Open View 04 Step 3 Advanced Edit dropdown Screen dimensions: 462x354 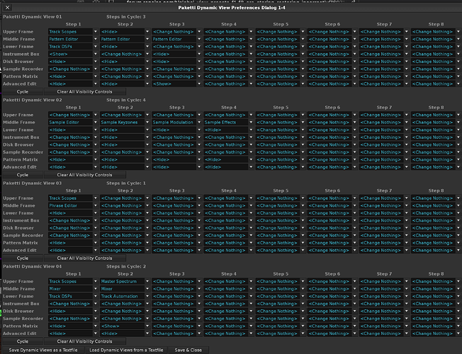coord(176,333)
